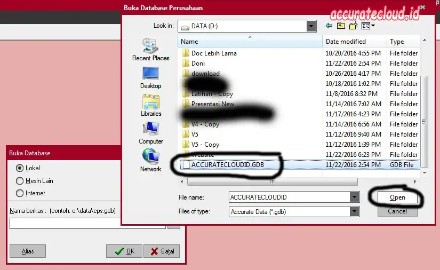Click the scroll up arrow of file list
Screen dimensions: 440x270
[x=425, y=41]
